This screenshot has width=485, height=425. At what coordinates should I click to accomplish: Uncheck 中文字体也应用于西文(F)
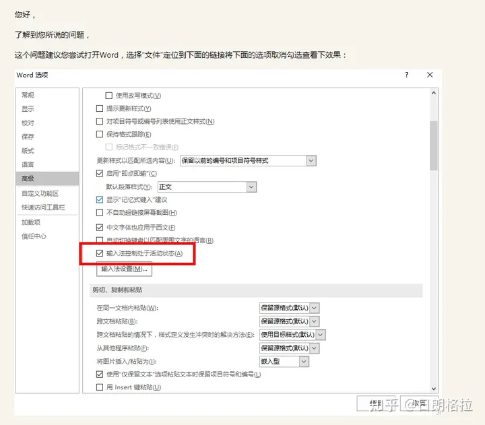pos(100,228)
